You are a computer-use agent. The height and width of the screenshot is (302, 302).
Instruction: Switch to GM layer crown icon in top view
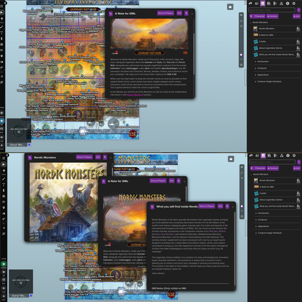point(2,121)
